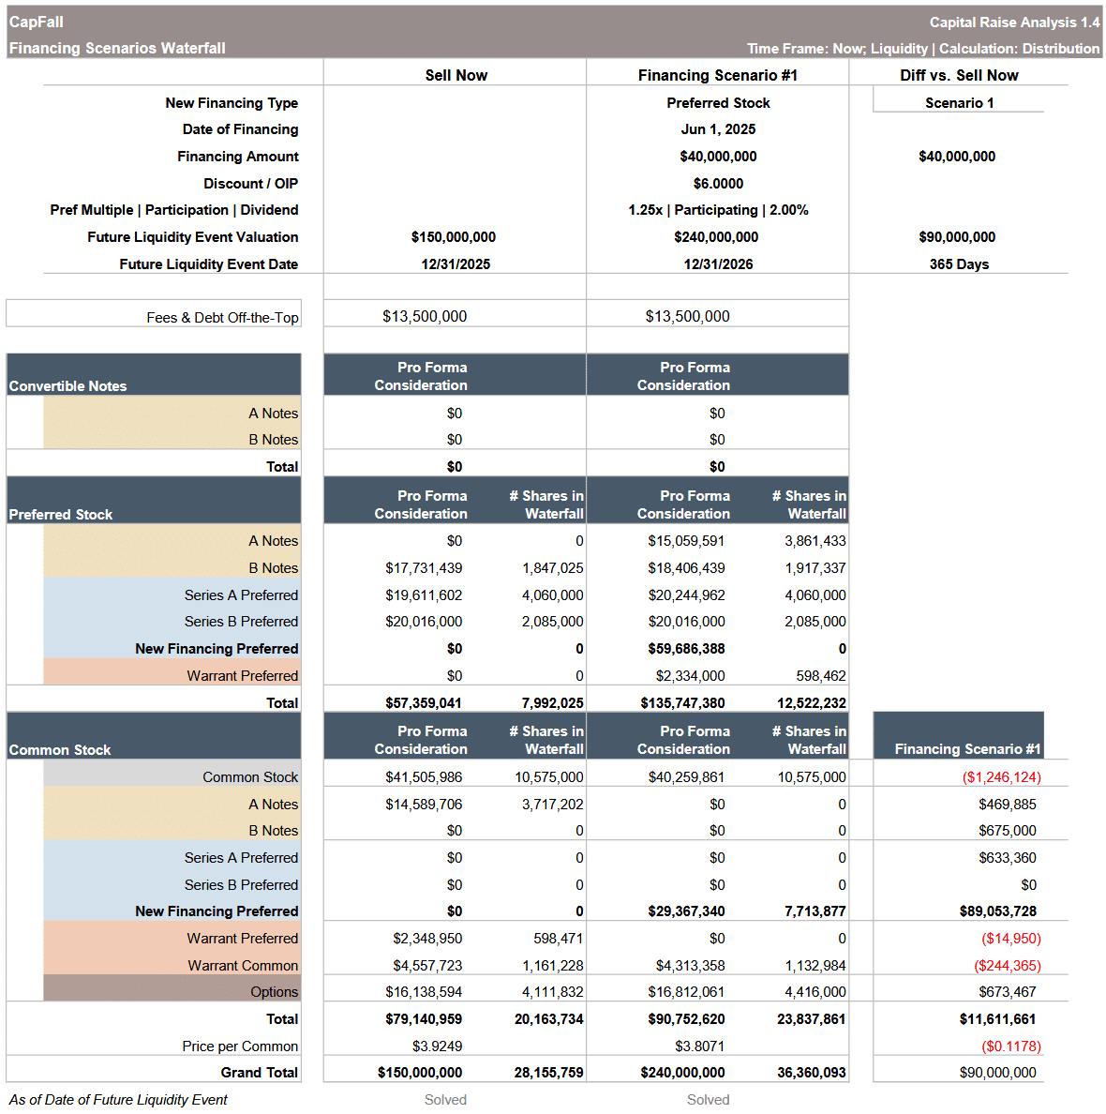Select the Preferred Stock financing type value
1106x1114 pixels.
pyautogui.click(x=718, y=103)
